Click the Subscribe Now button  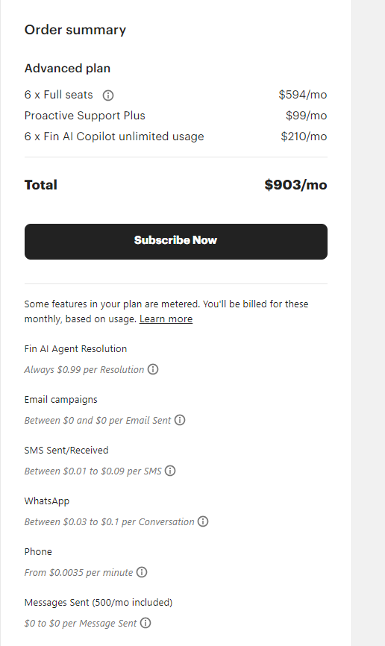pos(176,242)
